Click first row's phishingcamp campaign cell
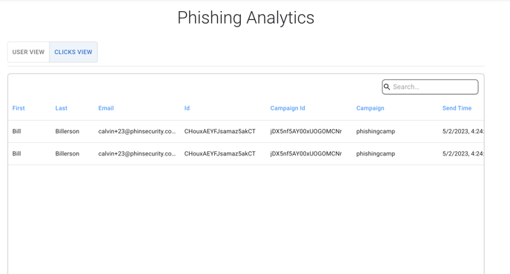This screenshot has width=510, height=274. point(376,131)
